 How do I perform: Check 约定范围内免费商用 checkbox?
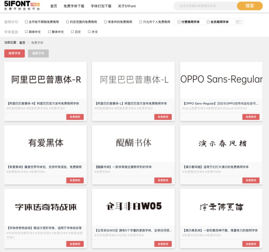click(x=68, y=22)
